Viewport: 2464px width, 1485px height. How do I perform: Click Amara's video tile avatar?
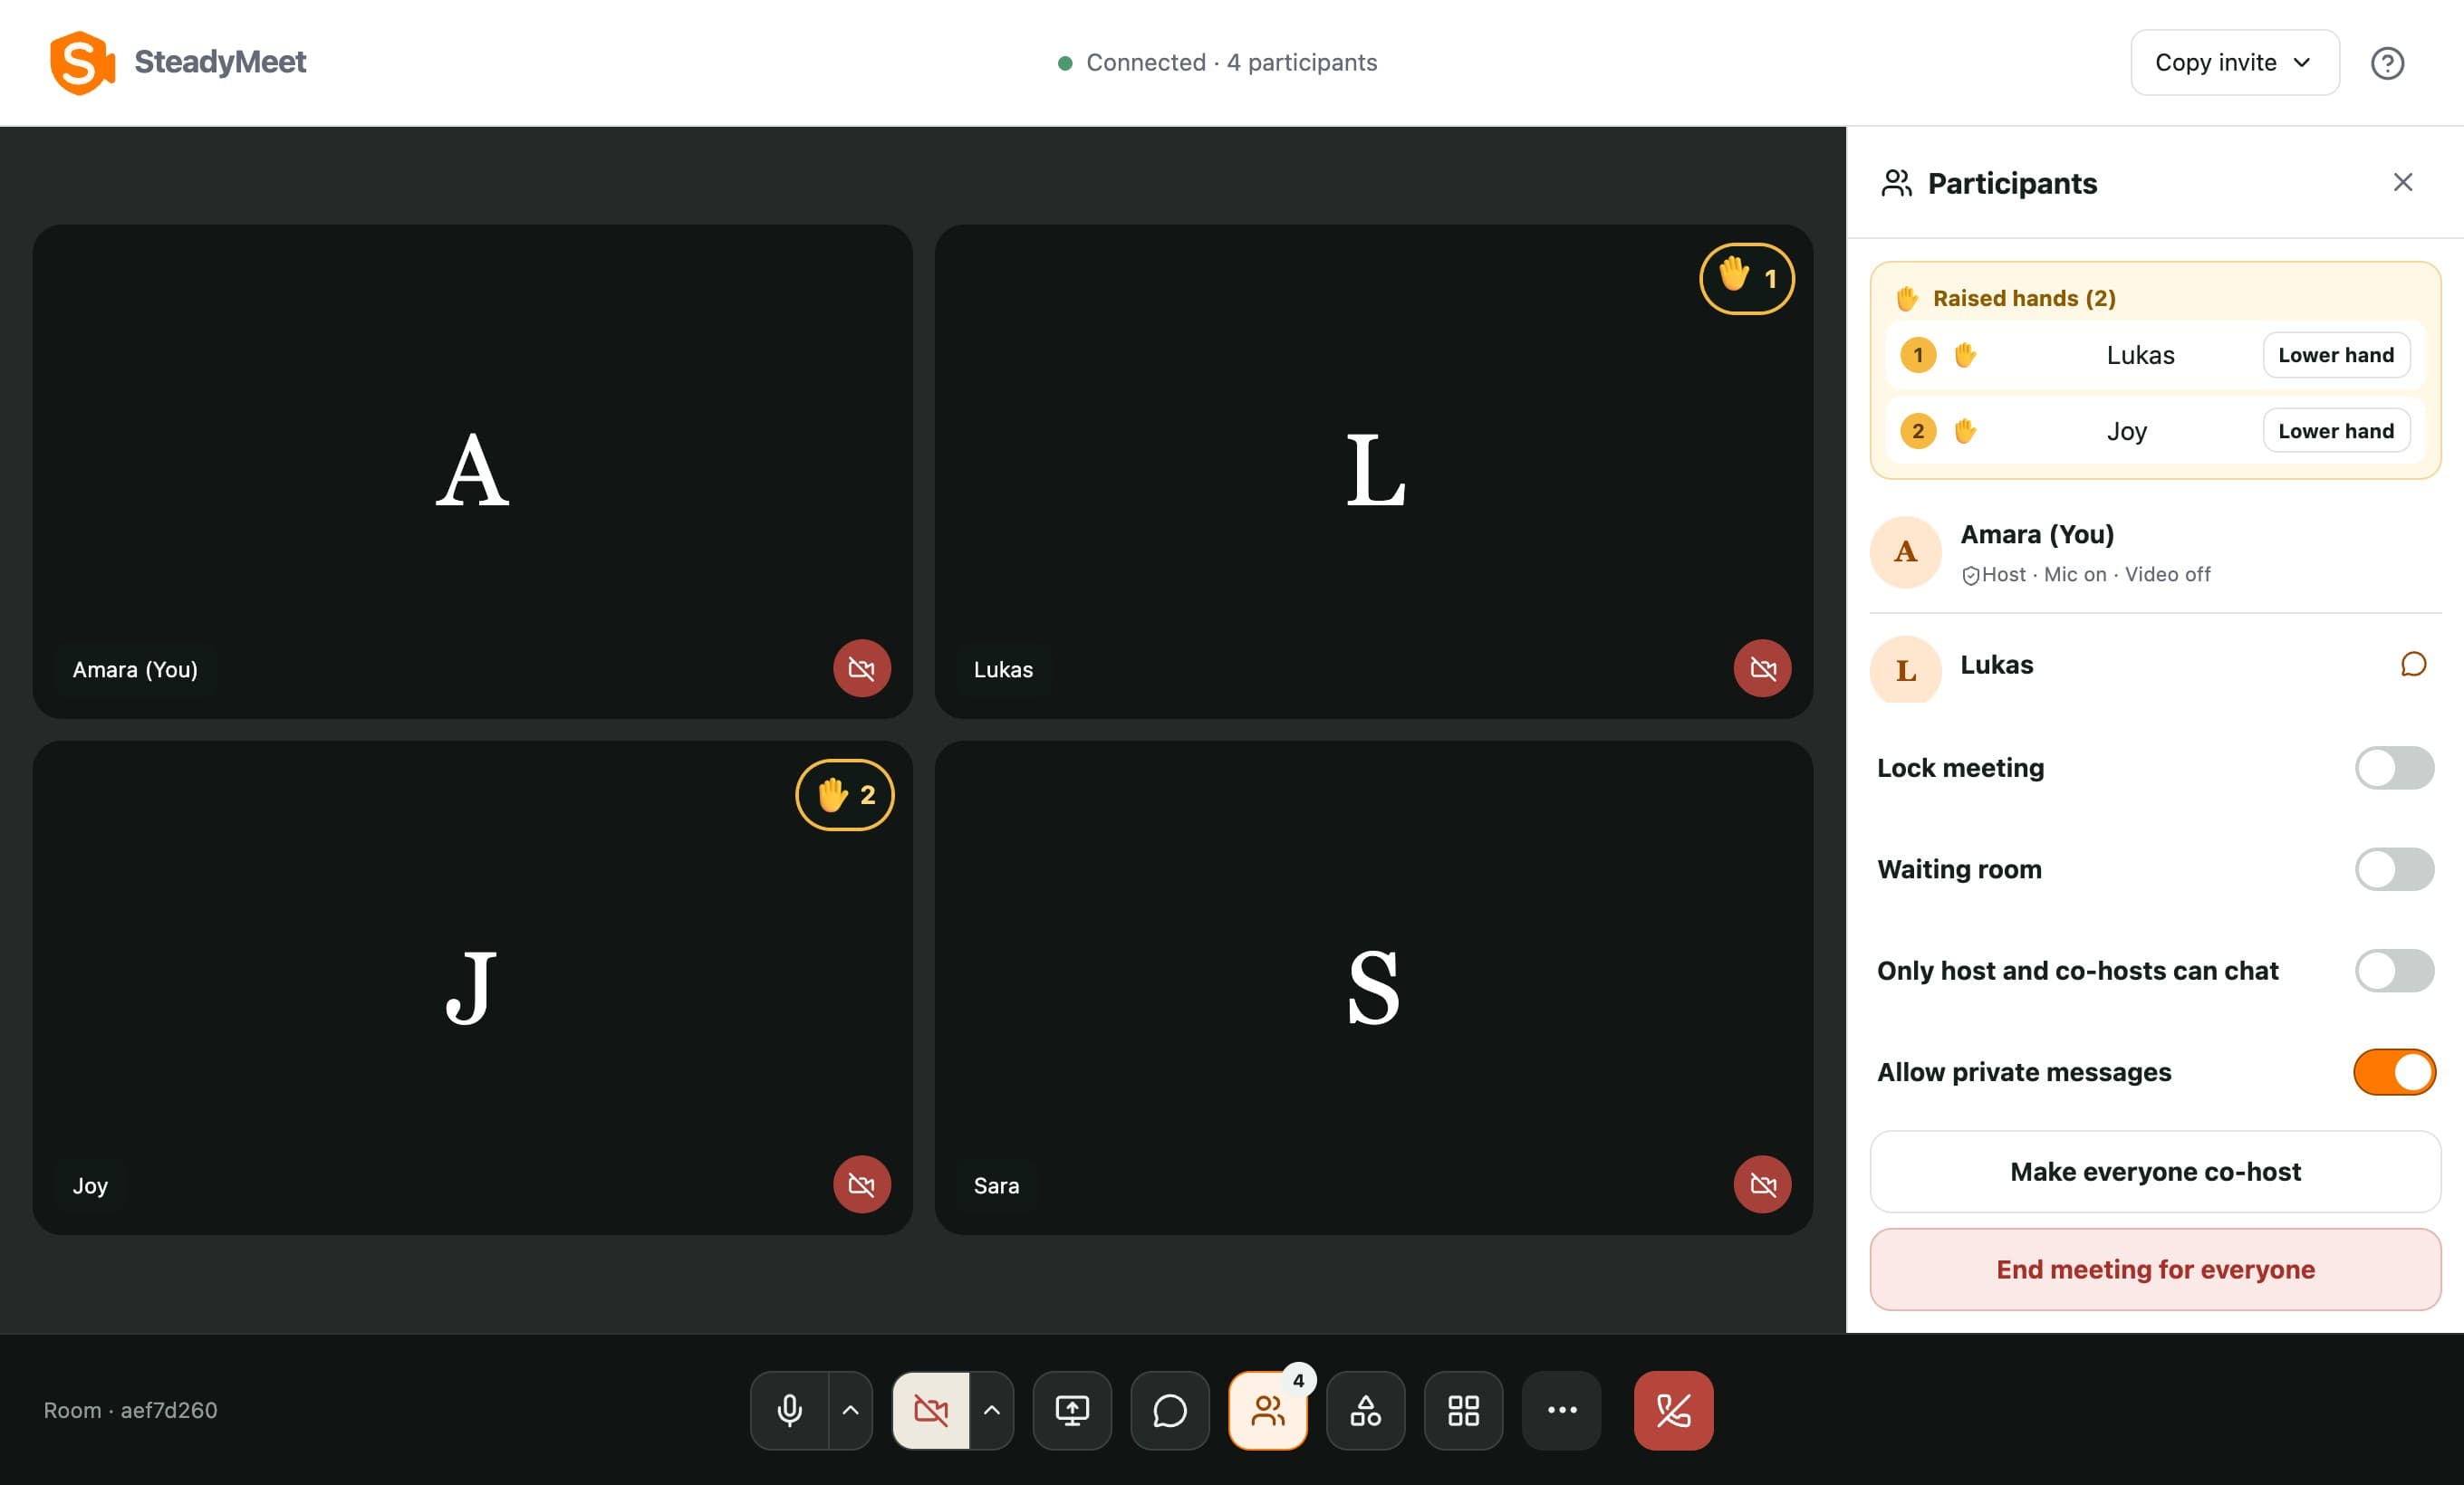coord(472,470)
